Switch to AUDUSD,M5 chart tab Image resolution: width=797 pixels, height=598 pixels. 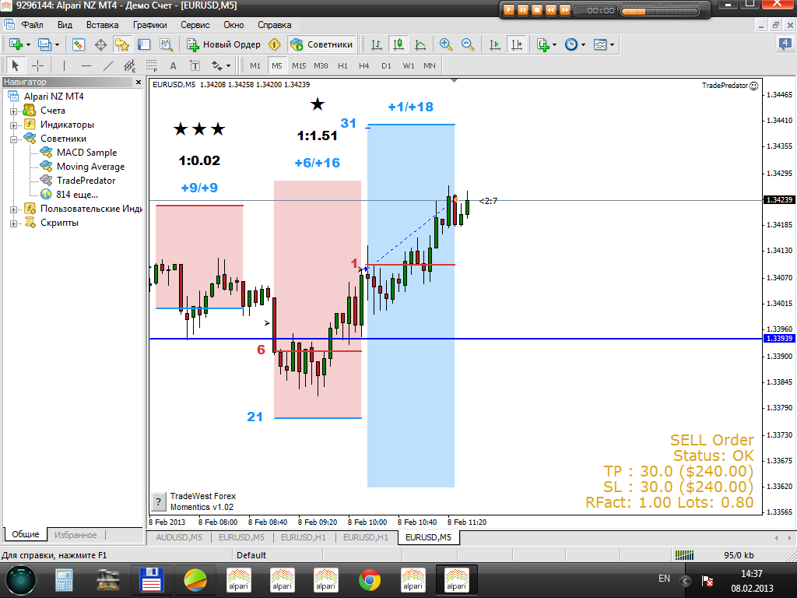(x=179, y=537)
